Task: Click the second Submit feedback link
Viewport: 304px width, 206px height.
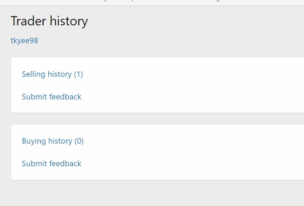Action: pyautogui.click(x=51, y=163)
